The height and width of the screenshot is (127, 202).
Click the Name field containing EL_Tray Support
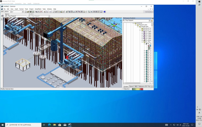click(x=15, y=16)
